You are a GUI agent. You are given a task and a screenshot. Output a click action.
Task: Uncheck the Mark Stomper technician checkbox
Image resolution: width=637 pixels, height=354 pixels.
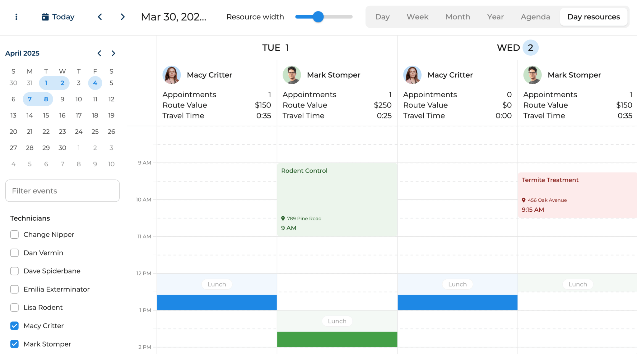pyautogui.click(x=14, y=344)
